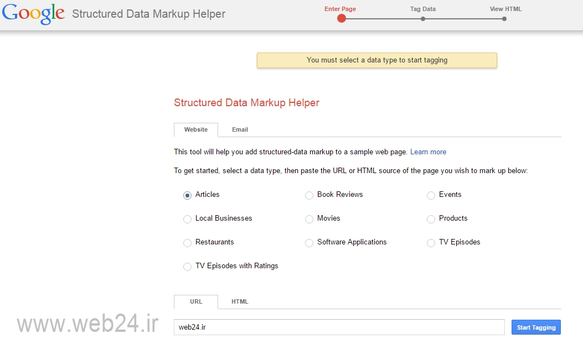
Task: Click the Start Tagging button
Action: pyautogui.click(x=536, y=327)
